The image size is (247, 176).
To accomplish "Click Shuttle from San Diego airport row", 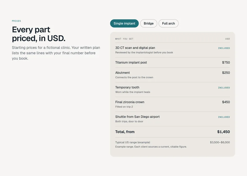I will click(172, 119).
